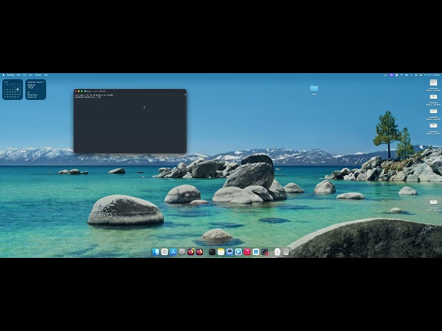Image resolution: width=442 pixels, height=331 pixels.
Task: Click today's highlighted date in calendar widget
Action: (x=17, y=90)
